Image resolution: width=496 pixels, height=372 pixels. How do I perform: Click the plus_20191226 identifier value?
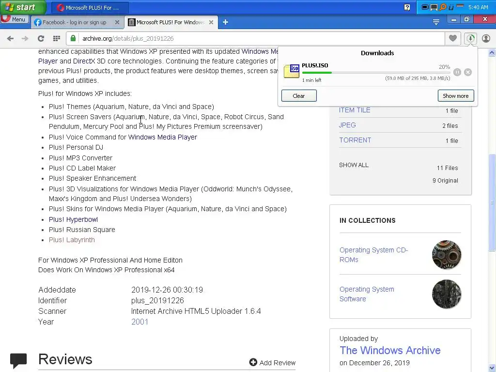(x=157, y=300)
